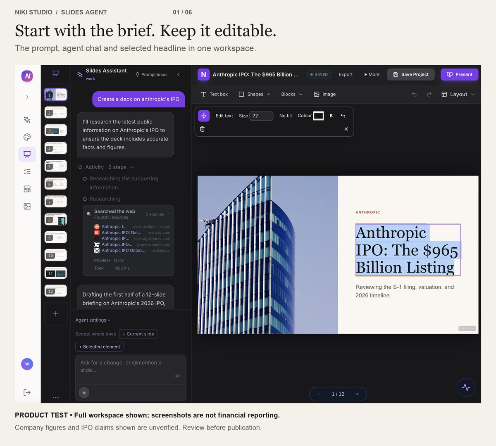Click the font Size field showing 72

261,116
